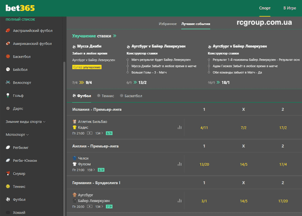This screenshot has width=302, height=216.
Task: Select the Футбол sport tab
Action: [x=82, y=96]
